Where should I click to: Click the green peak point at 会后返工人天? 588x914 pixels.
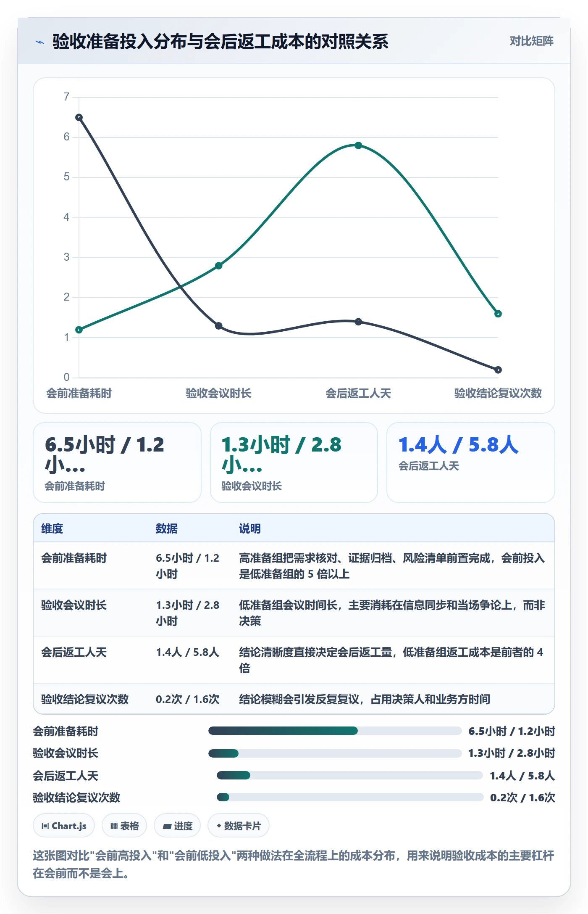tap(358, 145)
